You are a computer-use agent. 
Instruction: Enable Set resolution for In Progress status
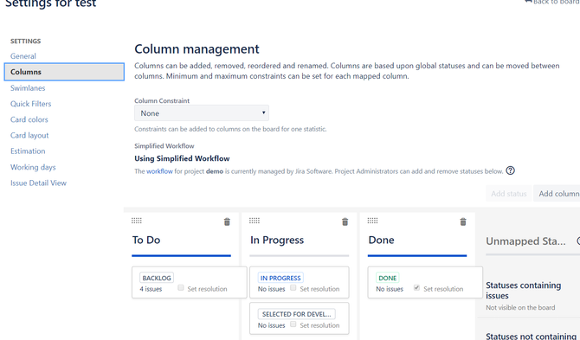pyautogui.click(x=293, y=287)
